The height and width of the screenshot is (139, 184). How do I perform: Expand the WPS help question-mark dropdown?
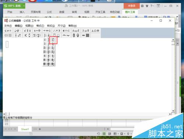(152, 6)
